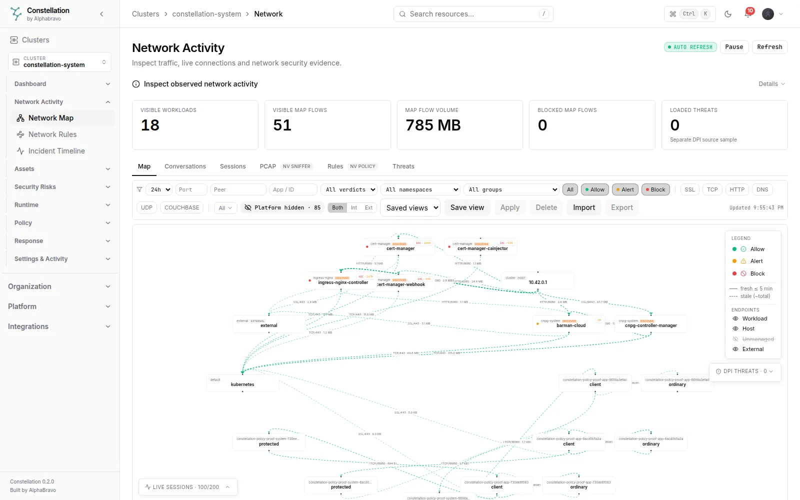
Task: Open the Saved views dropdown
Action: coord(410,207)
